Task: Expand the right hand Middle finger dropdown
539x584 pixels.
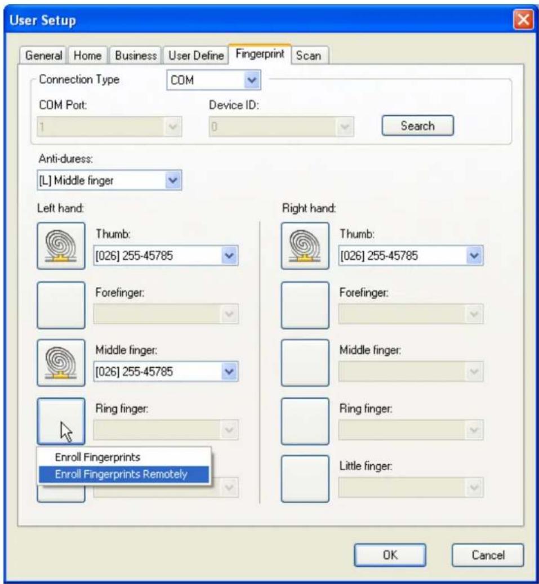Action: coord(411,371)
